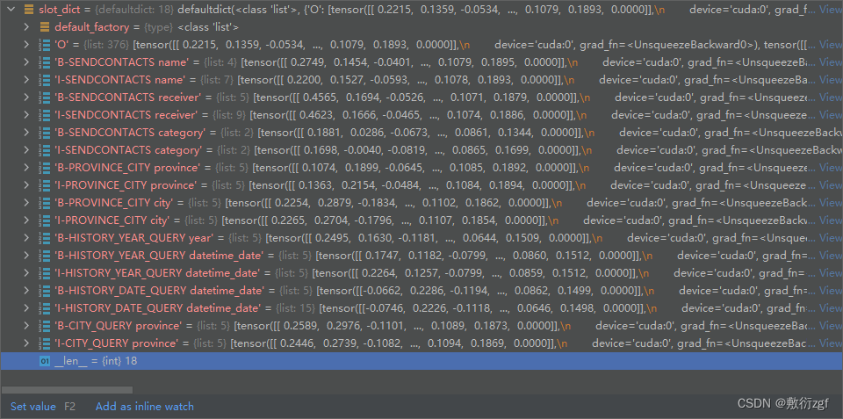Expand 'I-CITY_QUERY province' list
Image resolution: width=843 pixels, height=419 pixels.
click(x=27, y=343)
